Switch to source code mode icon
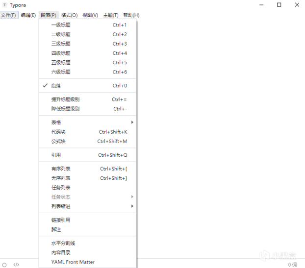This screenshot has width=305, height=268. pos(16,265)
